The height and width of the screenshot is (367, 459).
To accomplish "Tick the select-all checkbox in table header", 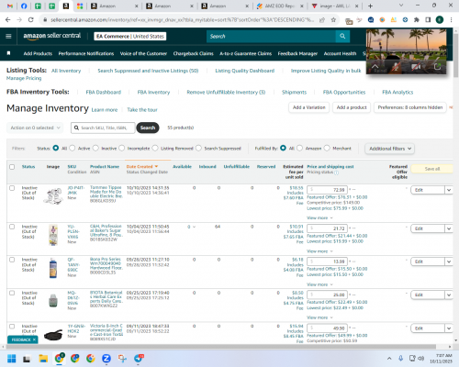I will [x=12, y=167].
